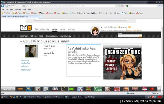Click the orange โฆษณา link at top right
Viewport: 164px width, 104px height.
coord(134,30)
